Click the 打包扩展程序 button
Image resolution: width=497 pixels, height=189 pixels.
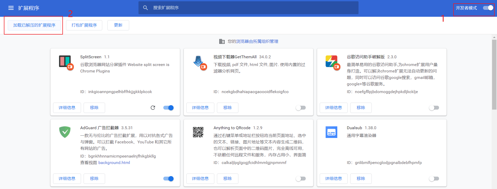(x=84, y=25)
